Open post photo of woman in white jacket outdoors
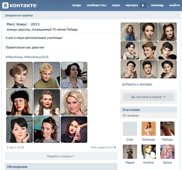Viewport: 182px width, 170px height. tap(74, 75)
